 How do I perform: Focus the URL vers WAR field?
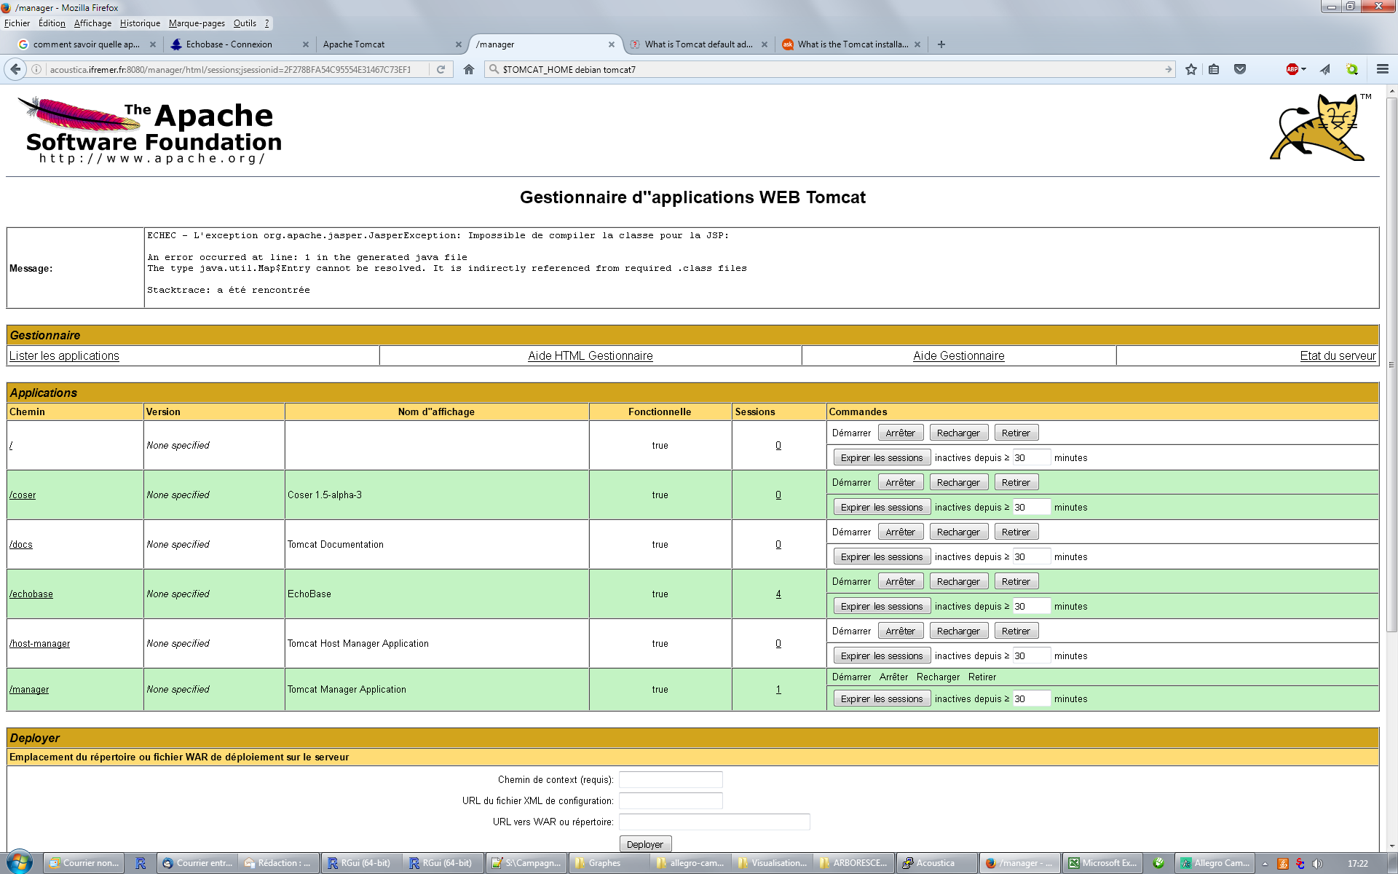pyautogui.click(x=714, y=822)
